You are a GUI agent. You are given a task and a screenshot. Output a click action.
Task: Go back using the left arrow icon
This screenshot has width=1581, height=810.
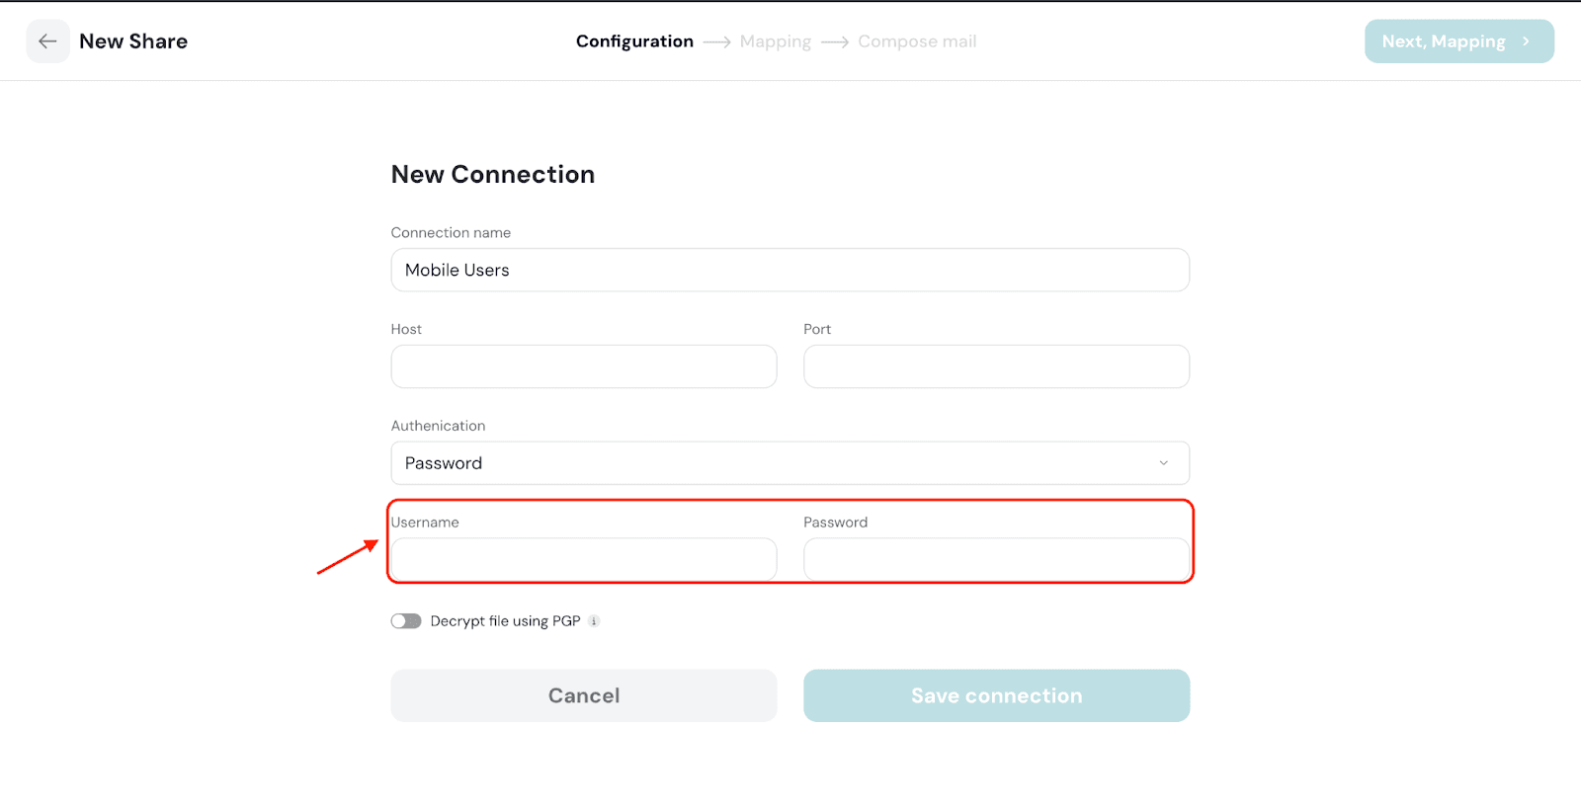(x=47, y=41)
